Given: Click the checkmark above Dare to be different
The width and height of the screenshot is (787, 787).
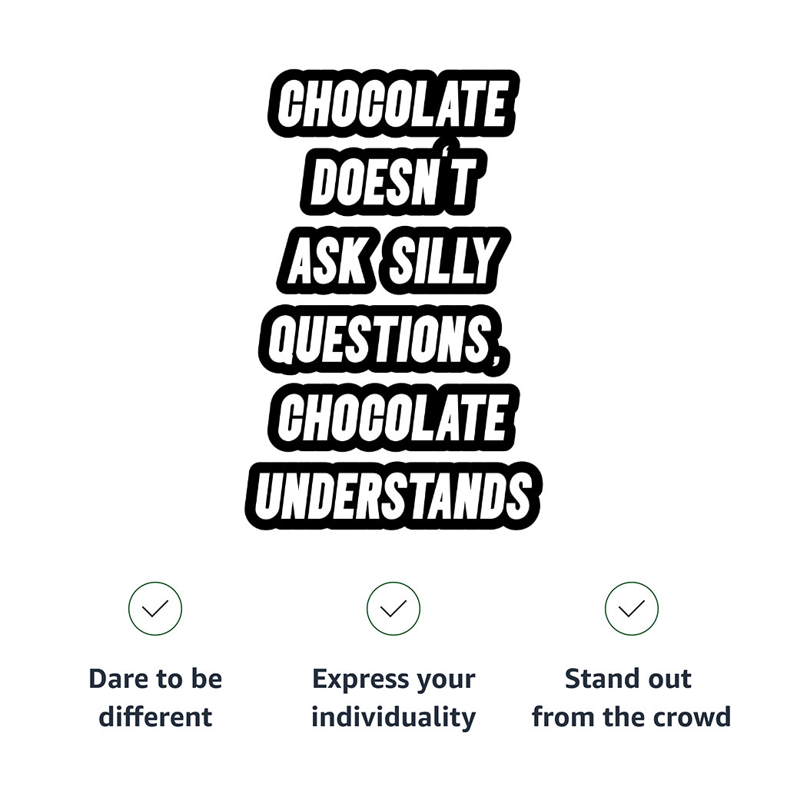Looking at the screenshot, I should [x=155, y=609].
